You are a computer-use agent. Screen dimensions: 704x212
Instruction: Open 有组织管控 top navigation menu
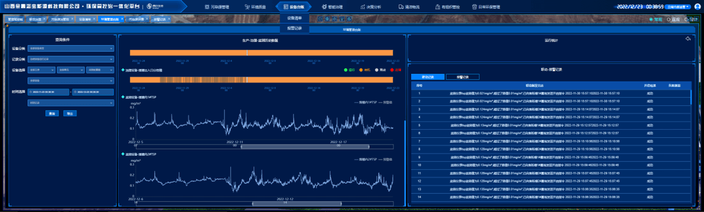pyautogui.click(x=448, y=7)
